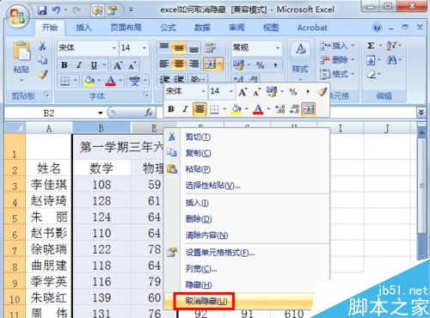The width and height of the screenshot is (430, 318).
Task: Click Sort and Filter icon
Action: coord(391,46)
